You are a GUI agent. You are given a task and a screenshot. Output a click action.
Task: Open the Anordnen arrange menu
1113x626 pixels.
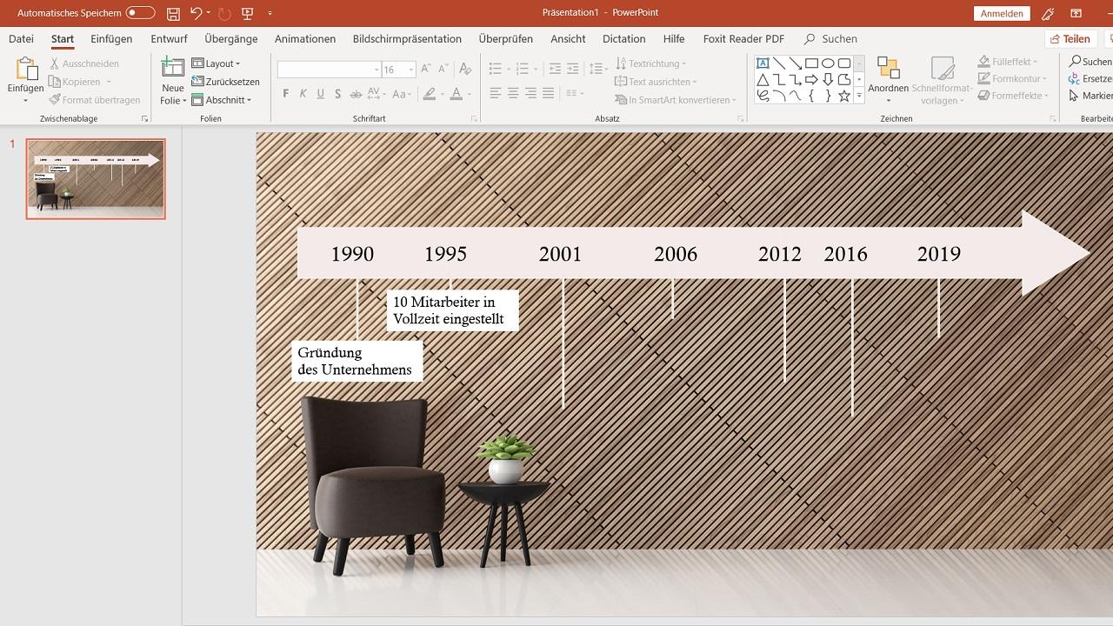889,80
